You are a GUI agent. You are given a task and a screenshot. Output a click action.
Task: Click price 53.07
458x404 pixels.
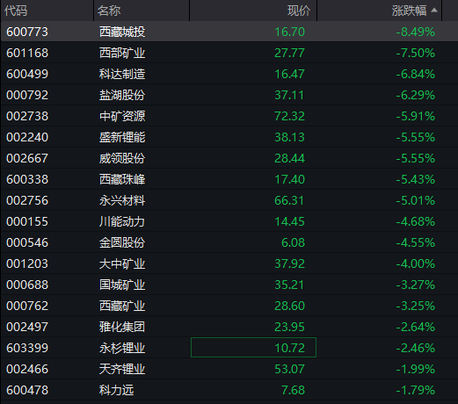click(x=289, y=369)
